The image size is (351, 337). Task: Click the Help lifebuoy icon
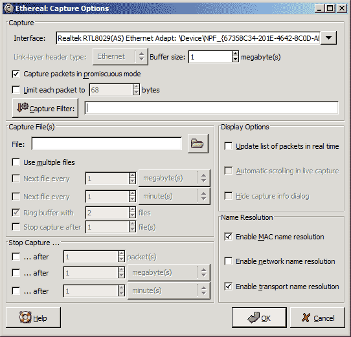coord(25,317)
